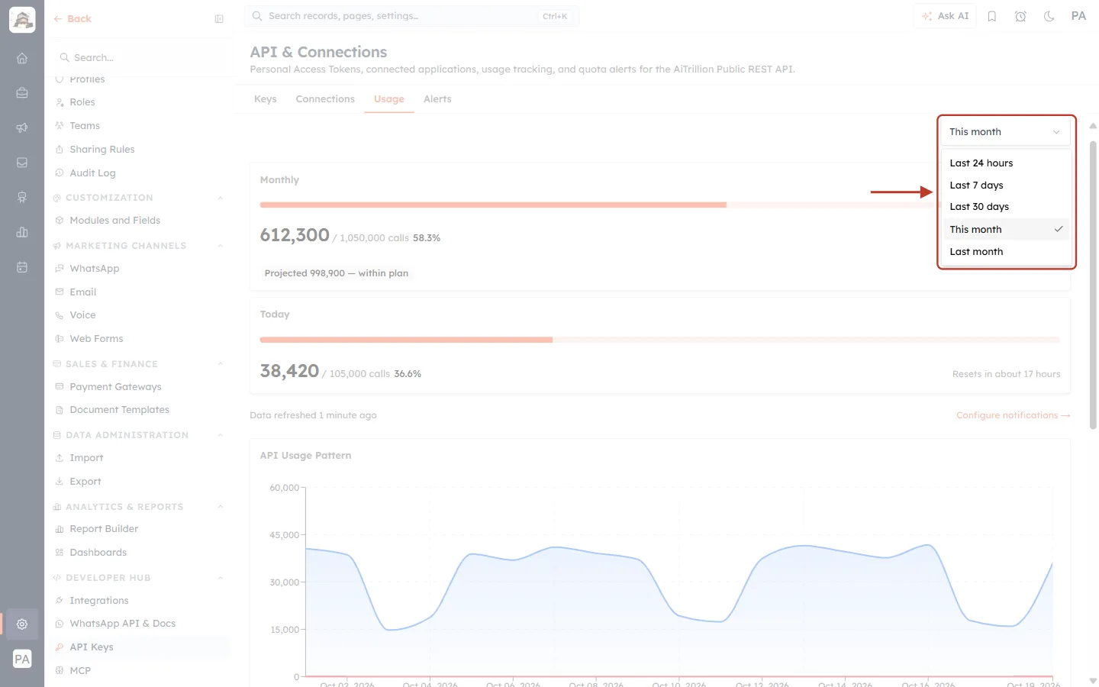Open the inbox icon in left rail

coord(22,163)
